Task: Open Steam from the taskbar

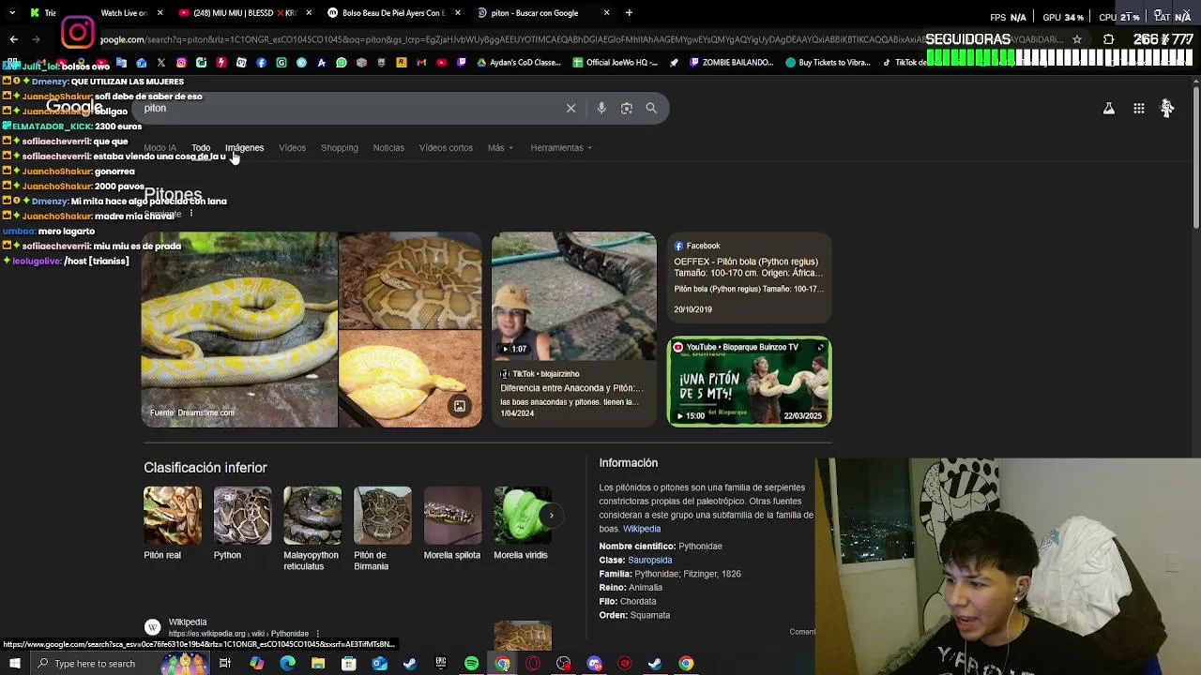Action: coord(410,664)
